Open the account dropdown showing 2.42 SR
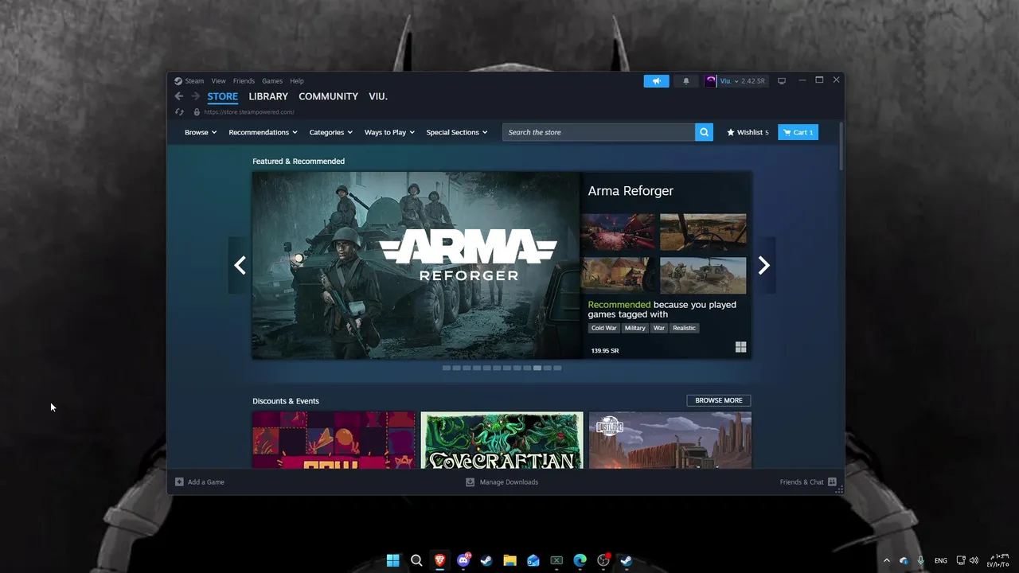Screen dimensions: 1019x573 (744, 81)
